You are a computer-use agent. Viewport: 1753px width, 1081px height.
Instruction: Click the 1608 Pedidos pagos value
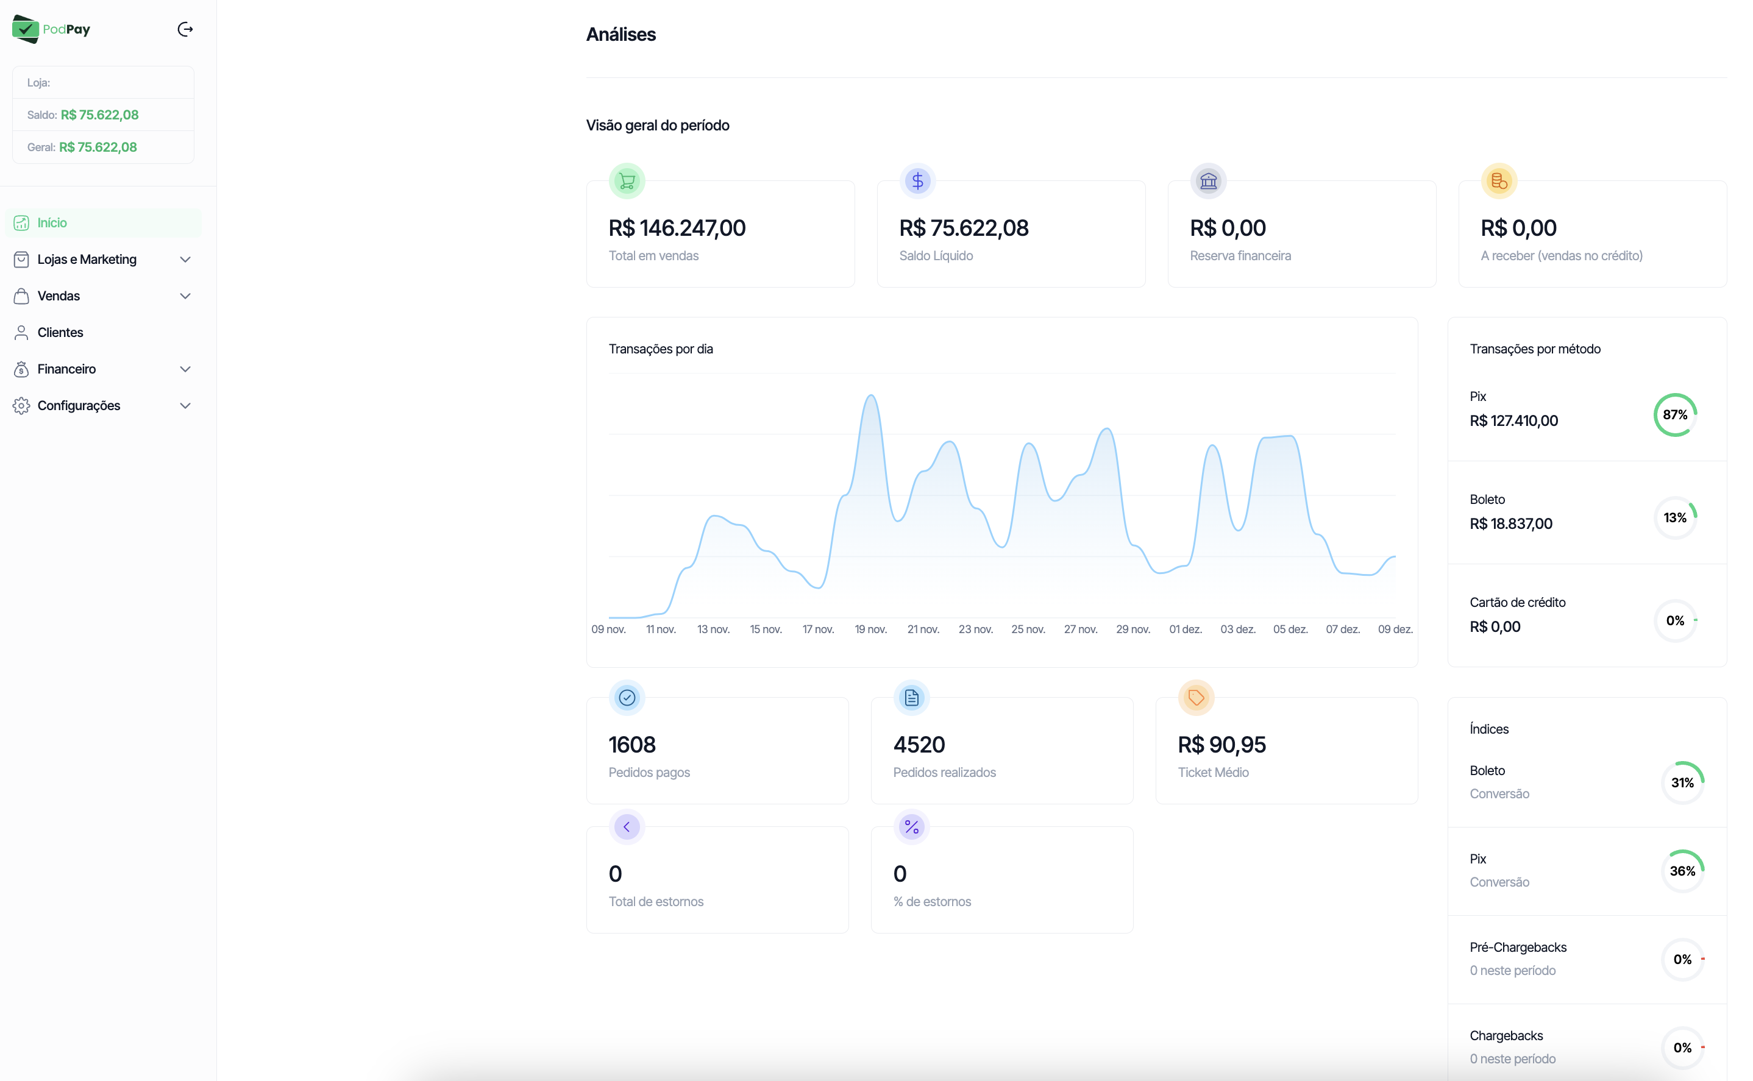pyautogui.click(x=632, y=744)
